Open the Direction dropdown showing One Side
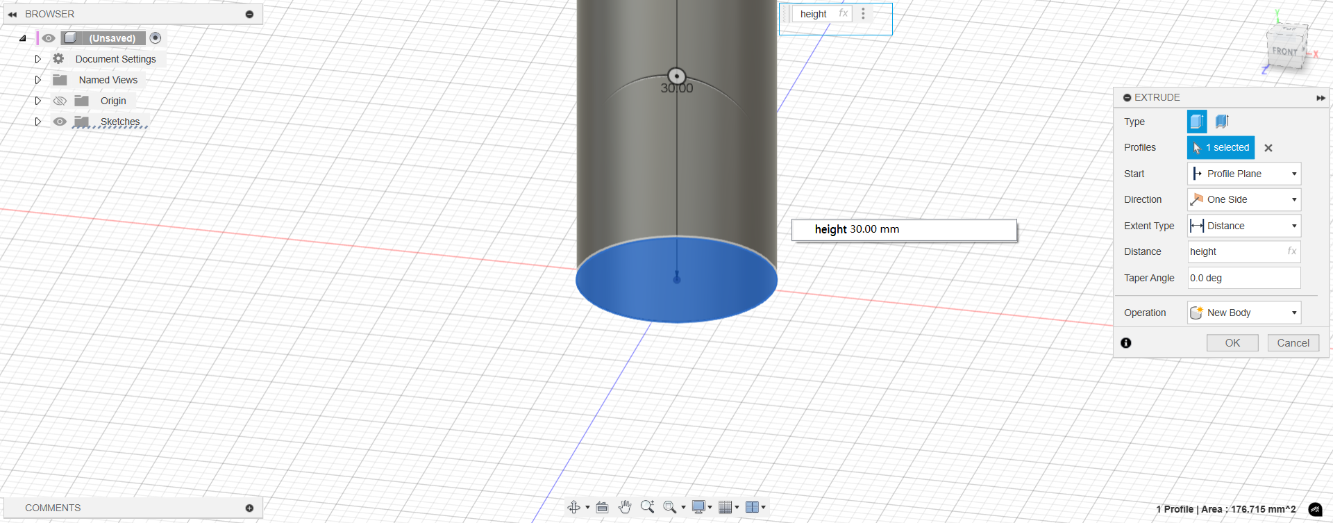This screenshot has width=1333, height=523. [1244, 199]
